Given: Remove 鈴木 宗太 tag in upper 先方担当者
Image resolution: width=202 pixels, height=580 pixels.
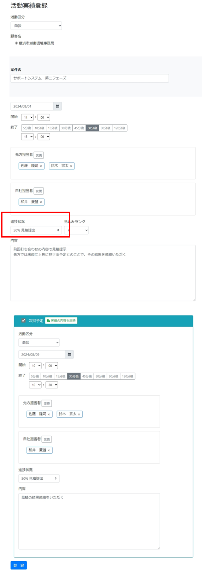Looking at the screenshot, I should (71, 166).
